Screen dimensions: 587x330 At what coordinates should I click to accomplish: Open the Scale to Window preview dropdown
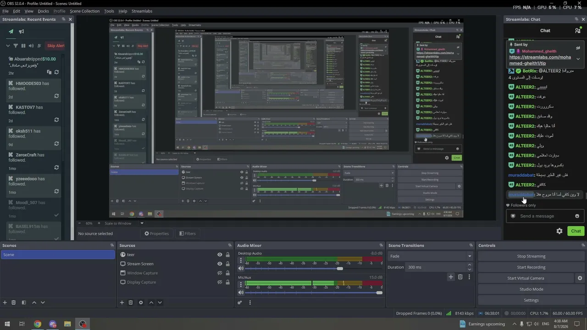pyautogui.click(x=142, y=223)
